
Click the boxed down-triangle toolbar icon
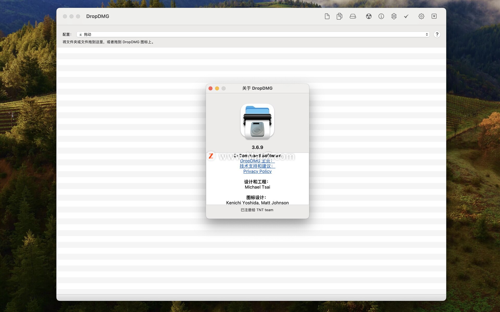tap(434, 16)
